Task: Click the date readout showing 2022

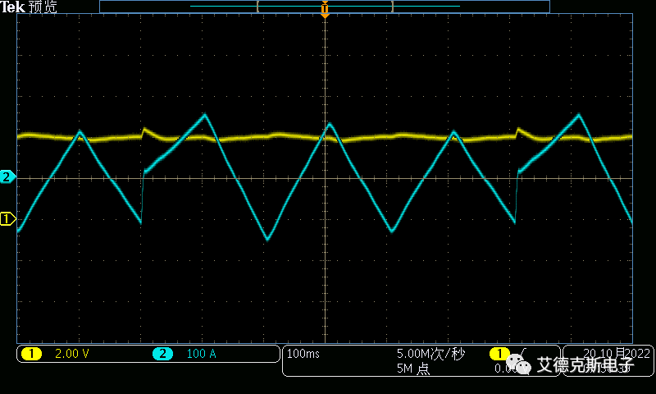Action: coord(616,354)
